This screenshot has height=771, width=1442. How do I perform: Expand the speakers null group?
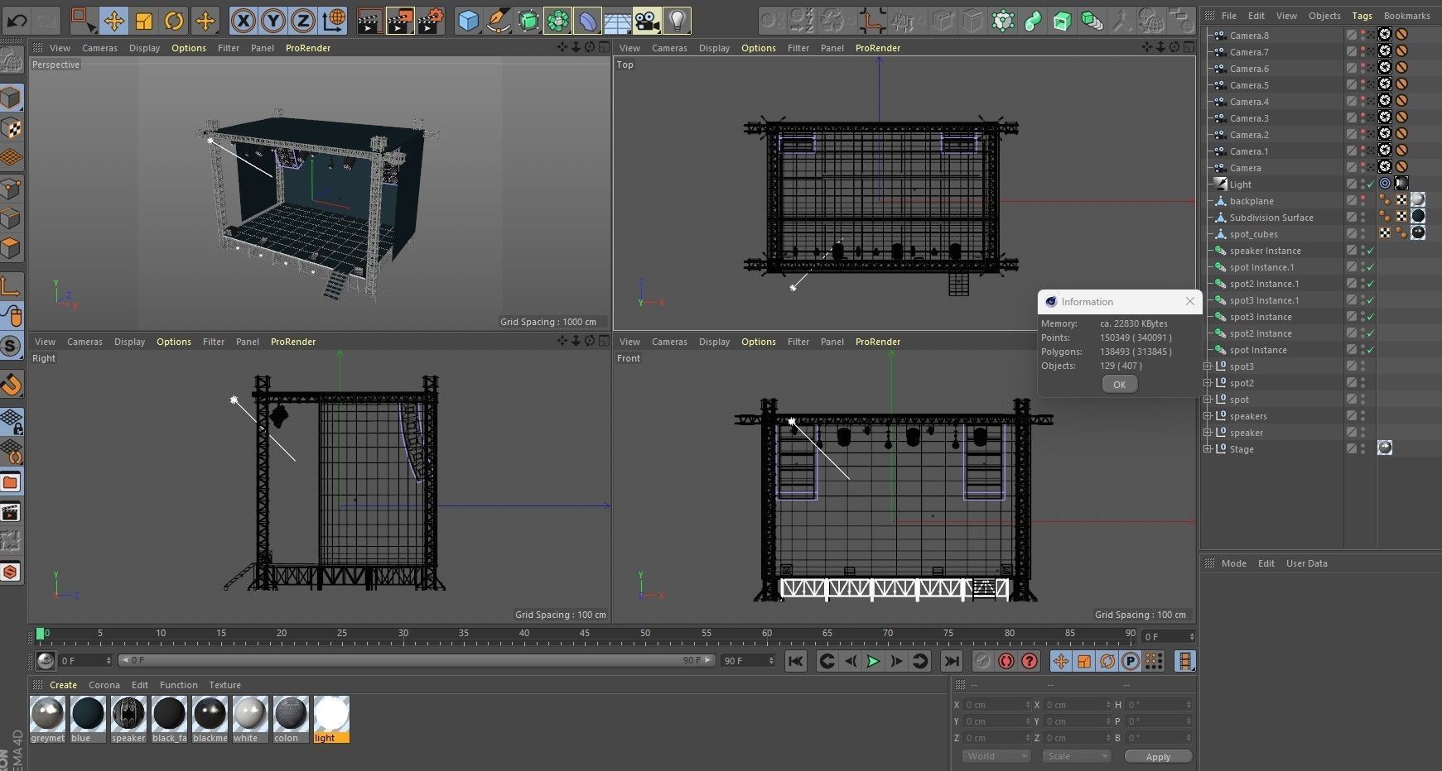pyautogui.click(x=1208, y=416)
